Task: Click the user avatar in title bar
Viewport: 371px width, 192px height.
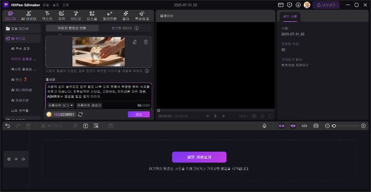Action: pos(307,5)
